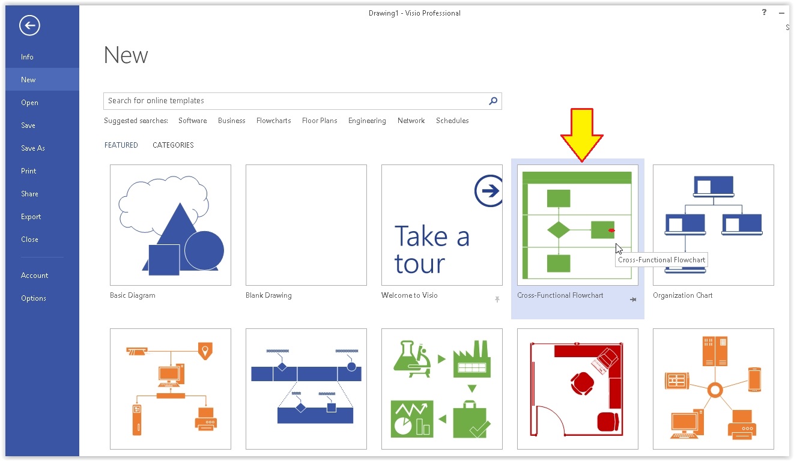Select the FEATURED tab
The width and height of the screenshot is (794, 461).
click(x=121, y=145)
